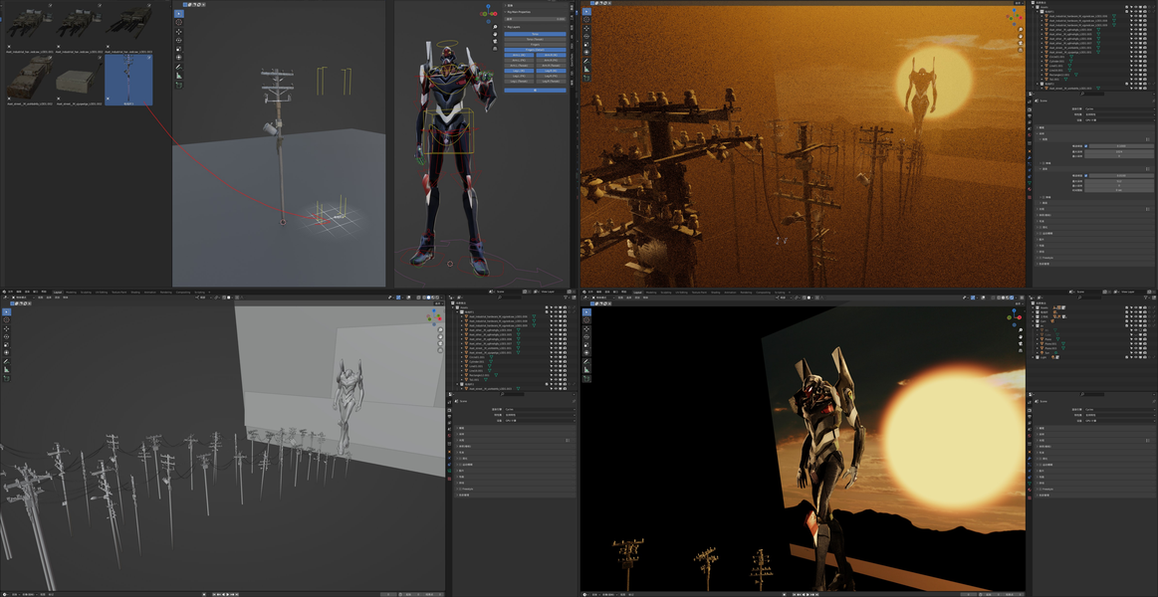1158x597 pixels.
Task: Select the Add Cube tool in pole asset viewport
Action: pos(178,85)
